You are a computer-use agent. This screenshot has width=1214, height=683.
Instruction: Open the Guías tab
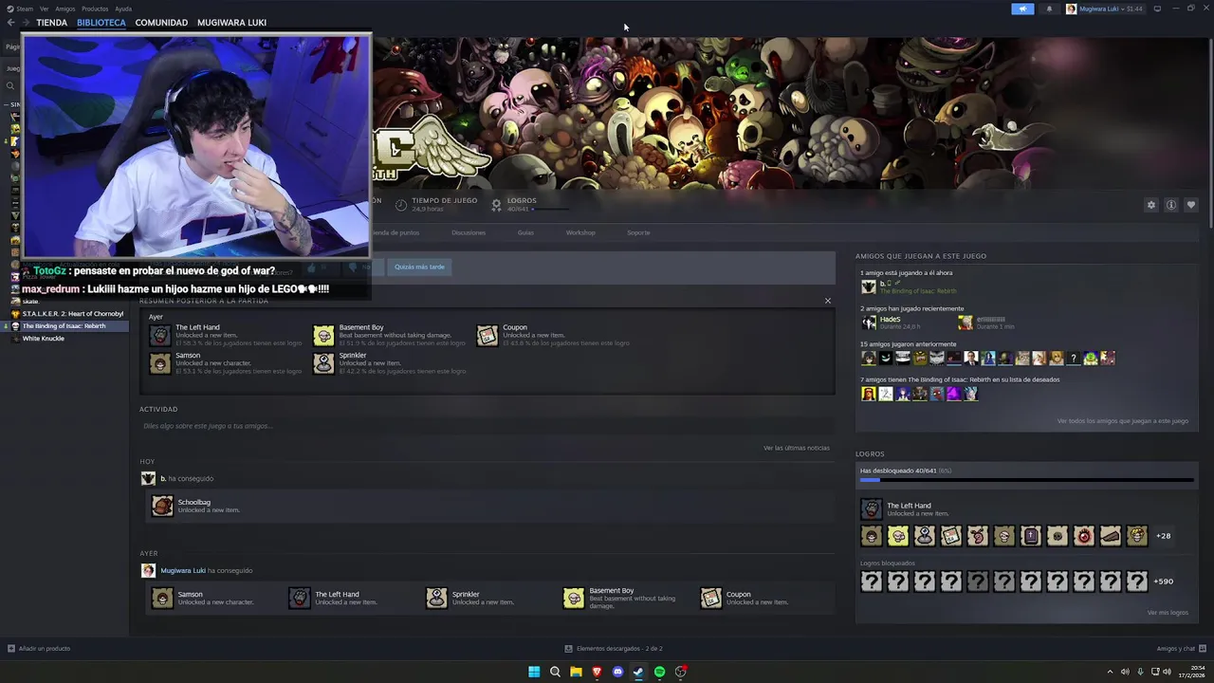(525, 232)
